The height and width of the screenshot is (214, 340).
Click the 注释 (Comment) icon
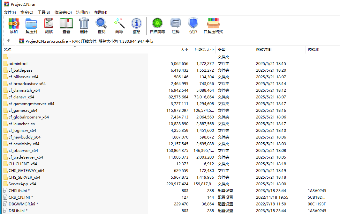175,23
